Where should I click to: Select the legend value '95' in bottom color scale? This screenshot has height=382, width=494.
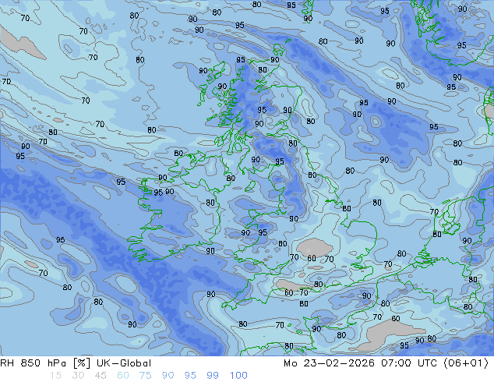coord(190,376)
